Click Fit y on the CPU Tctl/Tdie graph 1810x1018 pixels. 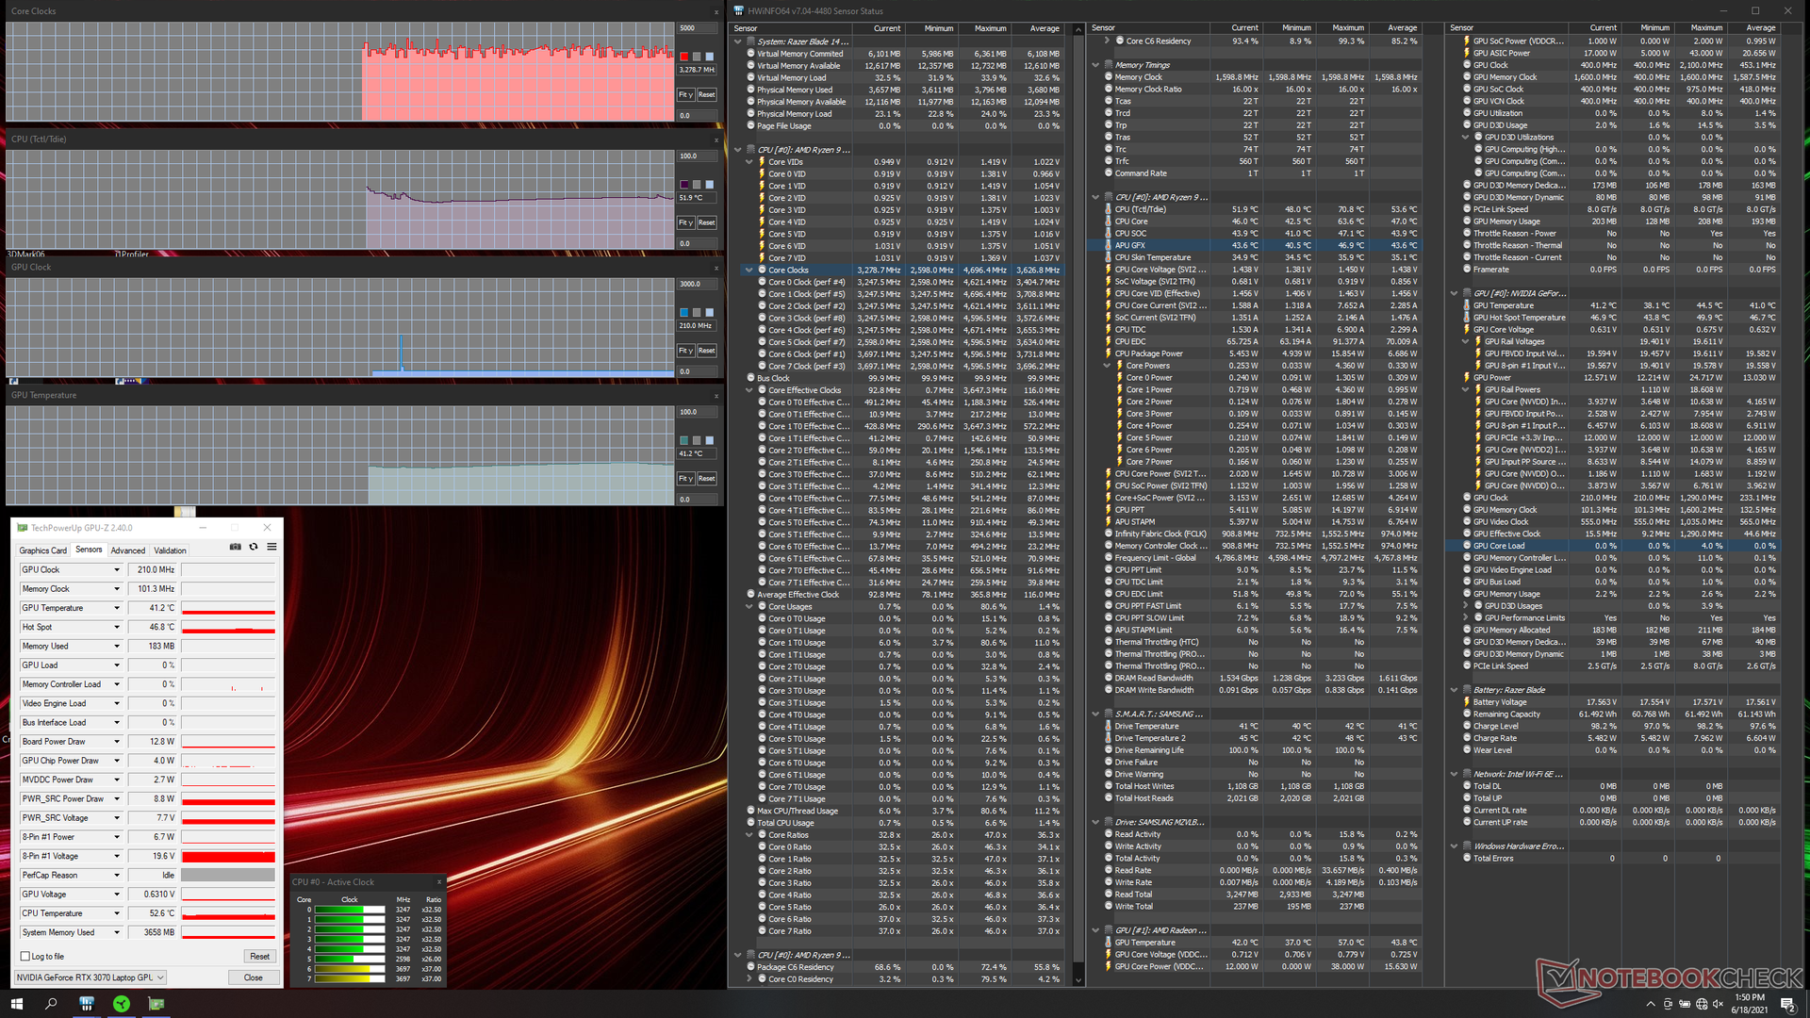tap(685, 222)
